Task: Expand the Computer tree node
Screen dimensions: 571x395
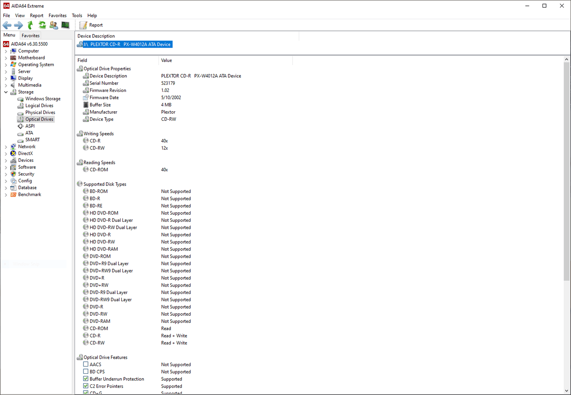Action: pyautogui.click(x=6, y=51)
